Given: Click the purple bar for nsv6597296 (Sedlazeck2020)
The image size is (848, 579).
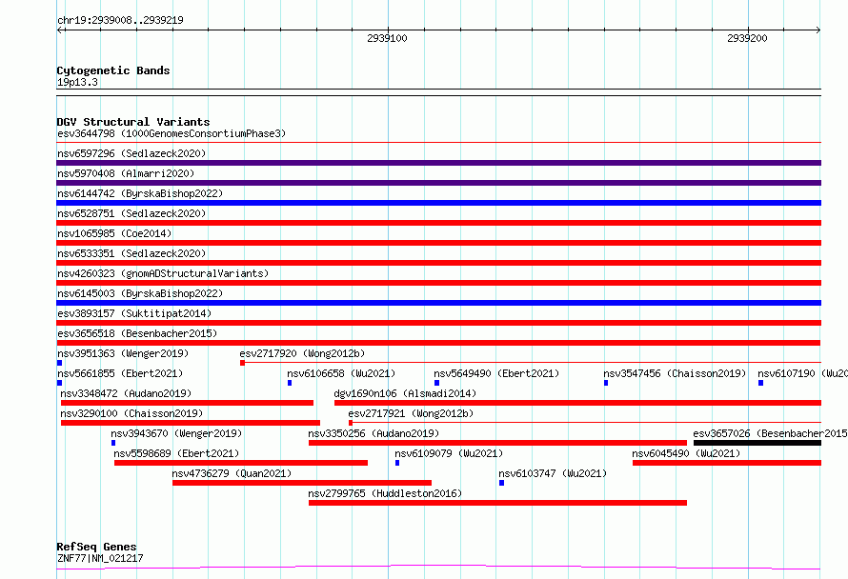Looking at the screenshot, I should (438, 163).
